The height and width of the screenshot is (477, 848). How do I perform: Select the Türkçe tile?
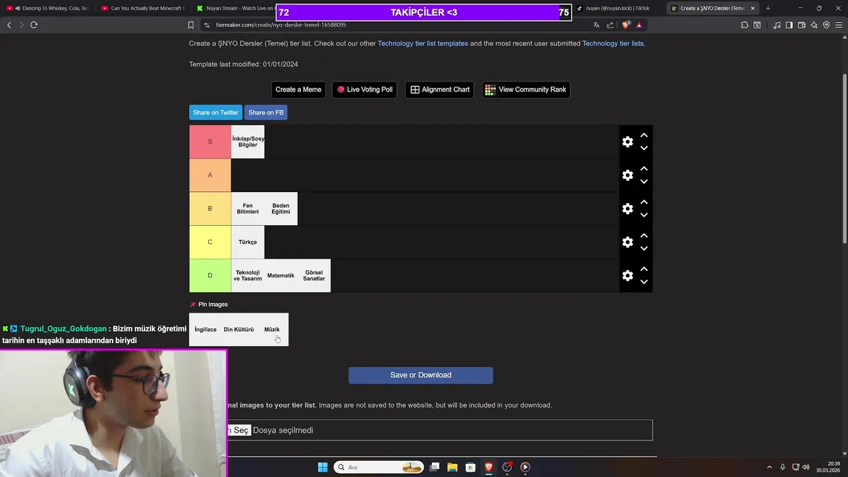coord(248,242)
